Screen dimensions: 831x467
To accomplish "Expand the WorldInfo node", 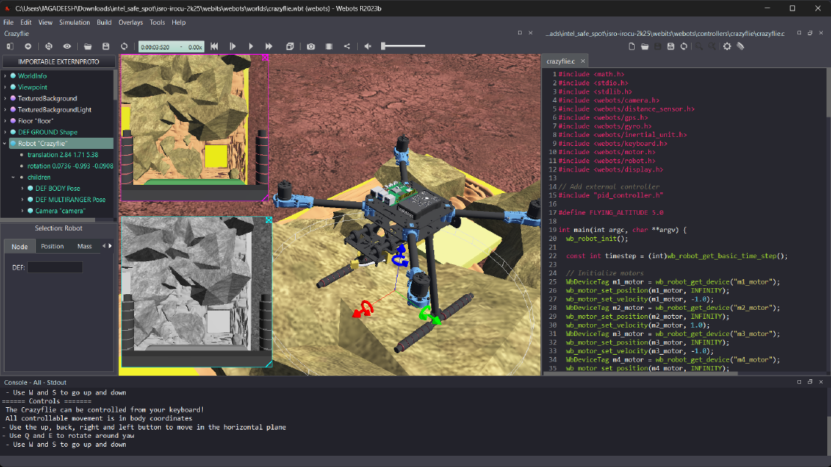I will pos(5,76).
